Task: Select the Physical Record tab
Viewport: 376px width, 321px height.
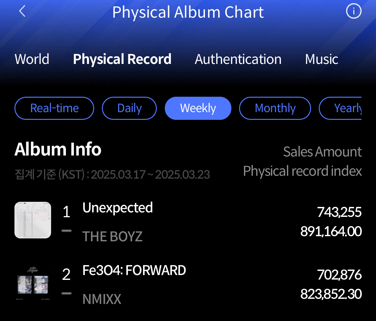Action: coord(122,59)
